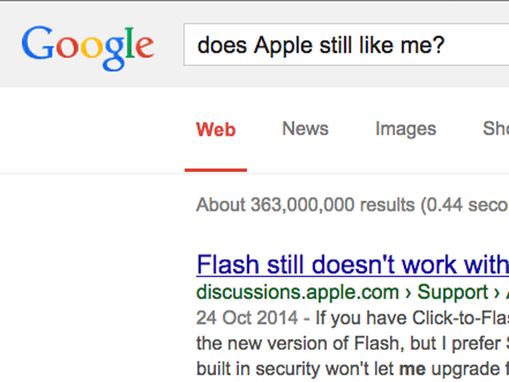Viewport: 509px width, 382px height.
Task: Click the 24 Oct 2014 result date
Action: coord(247,318)
